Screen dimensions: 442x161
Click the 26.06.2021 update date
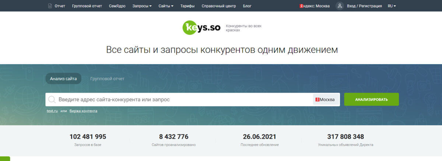(x=259, y=137)
